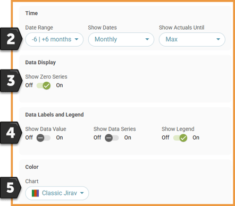Click the Data Labels and Legend heading

click(54, 115)
